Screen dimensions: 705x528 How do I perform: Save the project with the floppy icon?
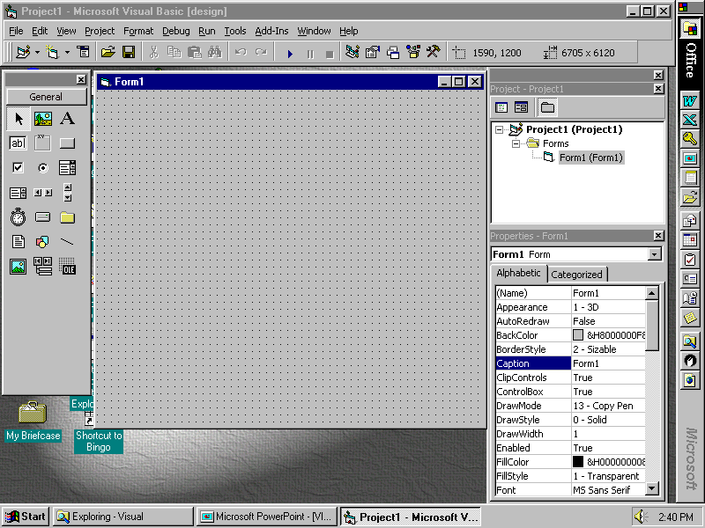[129, 53]
